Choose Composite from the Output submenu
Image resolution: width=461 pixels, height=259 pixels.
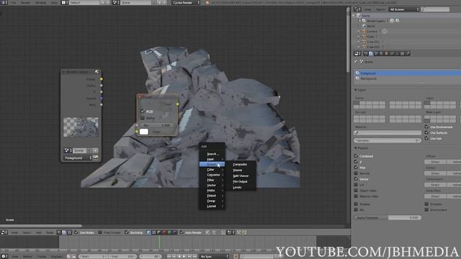[x=240, y=165]
